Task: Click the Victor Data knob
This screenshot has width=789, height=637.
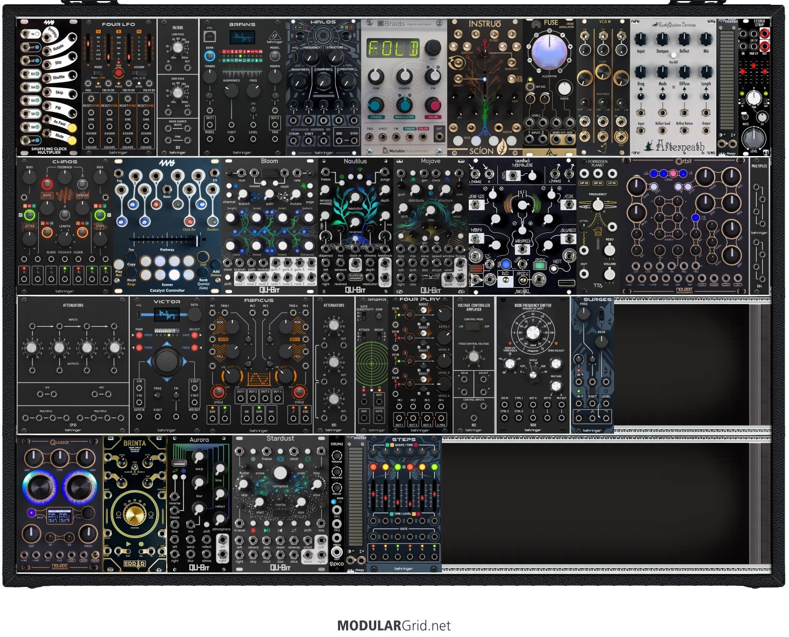Action: (x=194, y=315)
